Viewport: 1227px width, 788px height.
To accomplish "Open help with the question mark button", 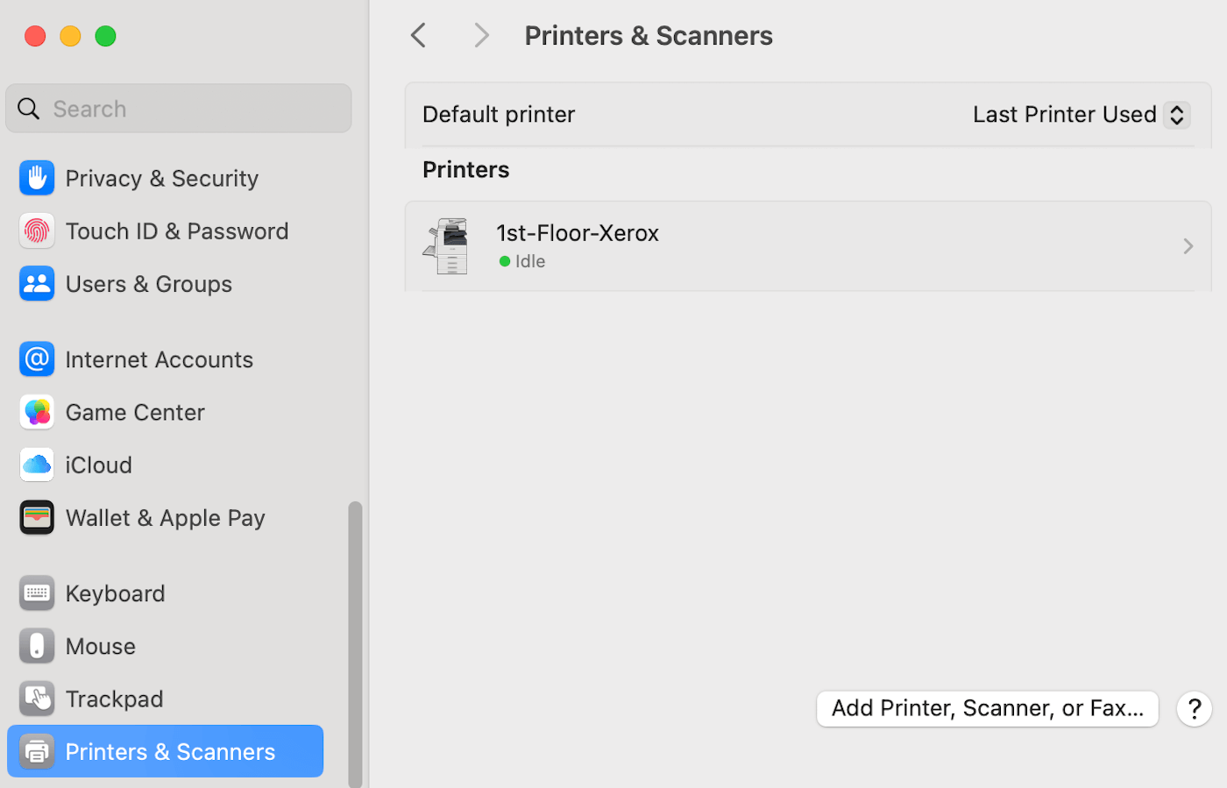I will 1194,708.
